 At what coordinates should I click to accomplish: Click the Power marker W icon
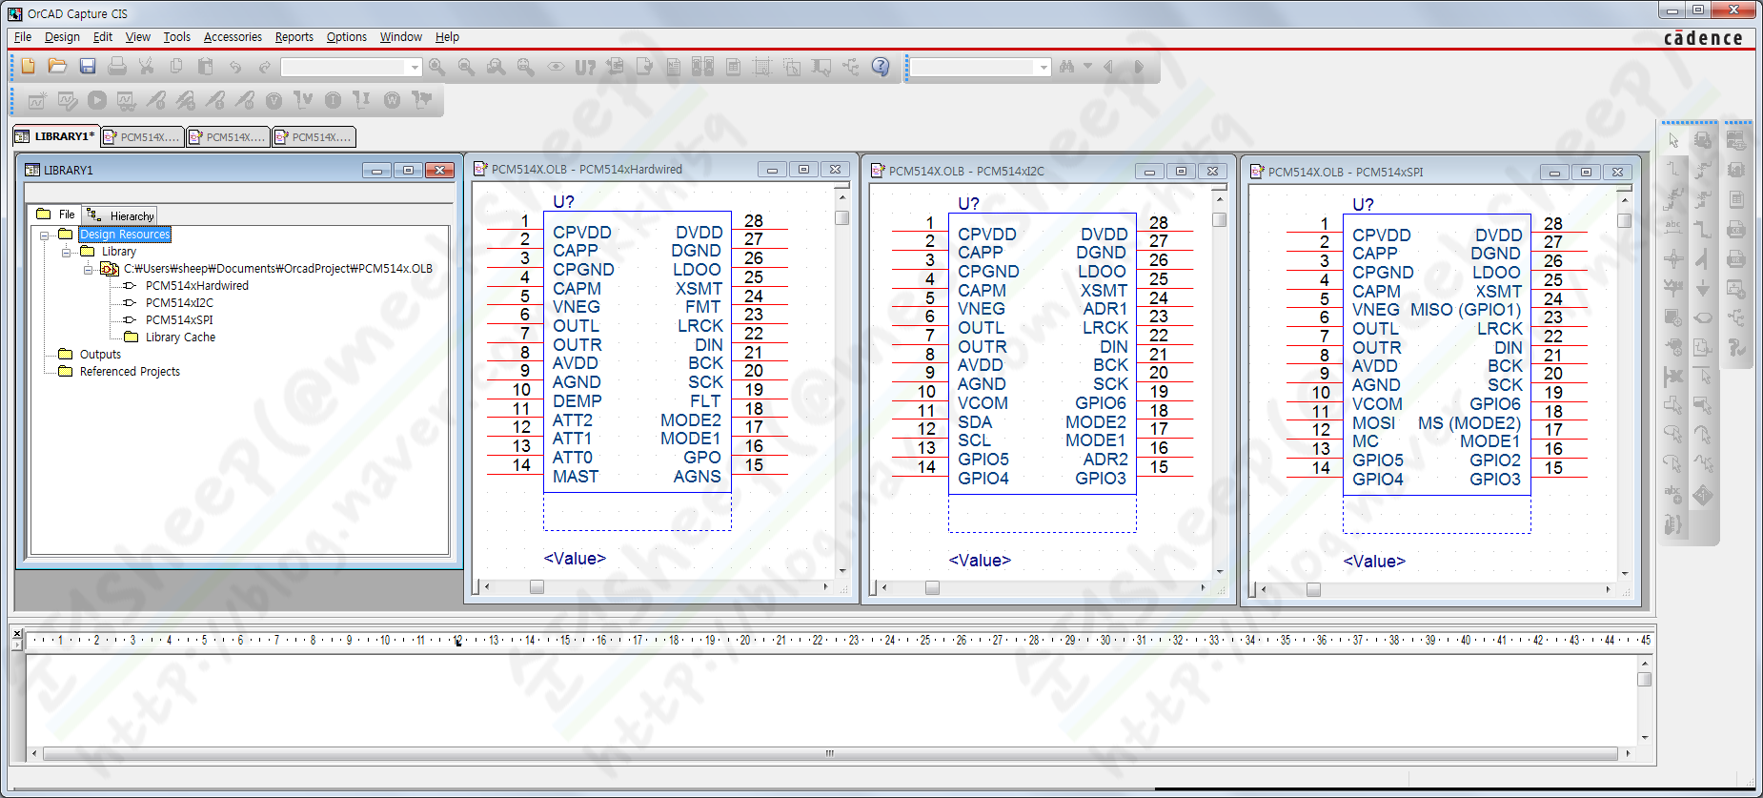point(392,100)
